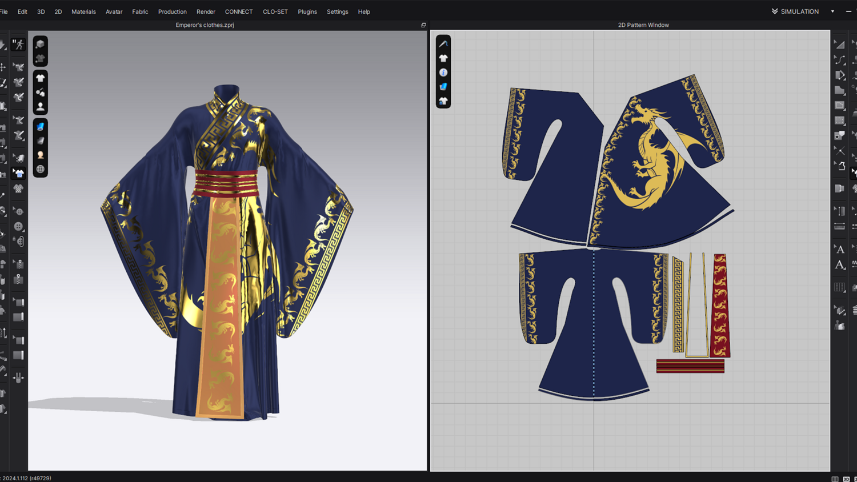
Task: Select the upper A text annotation tool
Action: click(839, 249)
